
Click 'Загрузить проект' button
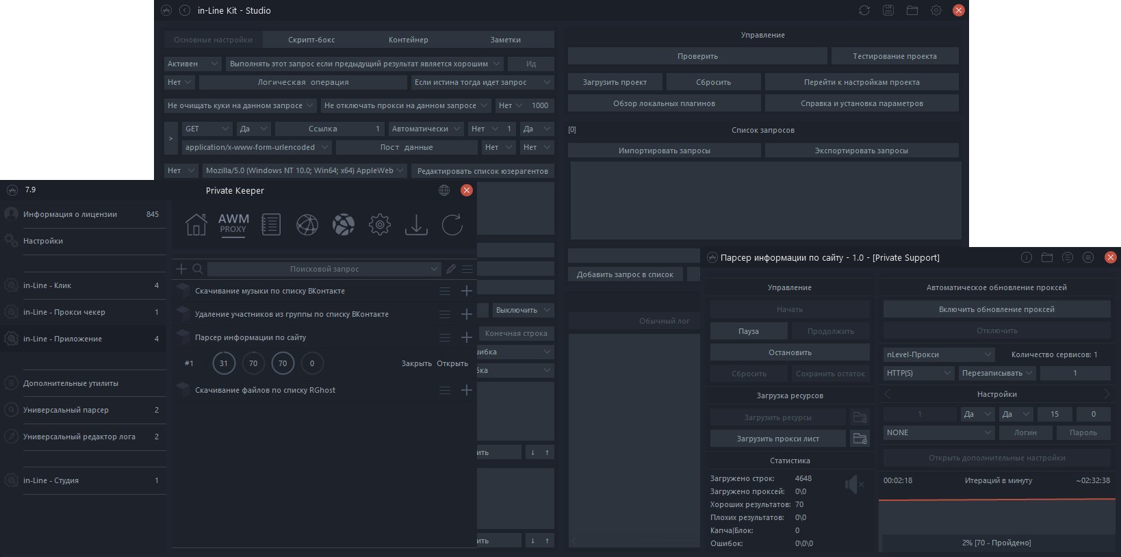615,82
